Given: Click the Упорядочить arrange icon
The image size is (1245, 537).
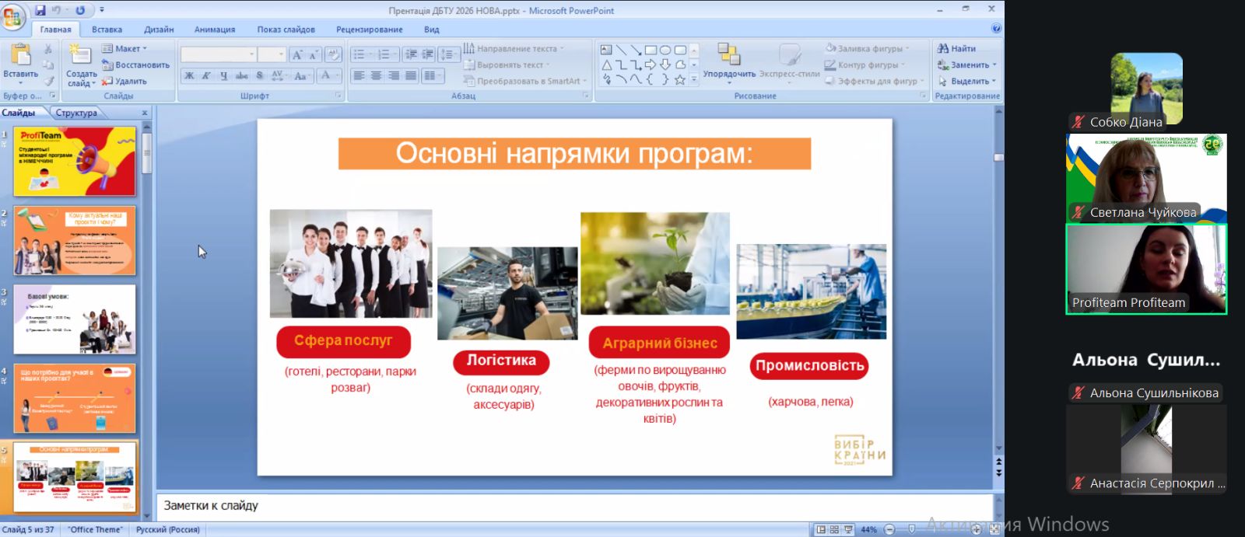Looking at the screenshot, I should 728,55.
